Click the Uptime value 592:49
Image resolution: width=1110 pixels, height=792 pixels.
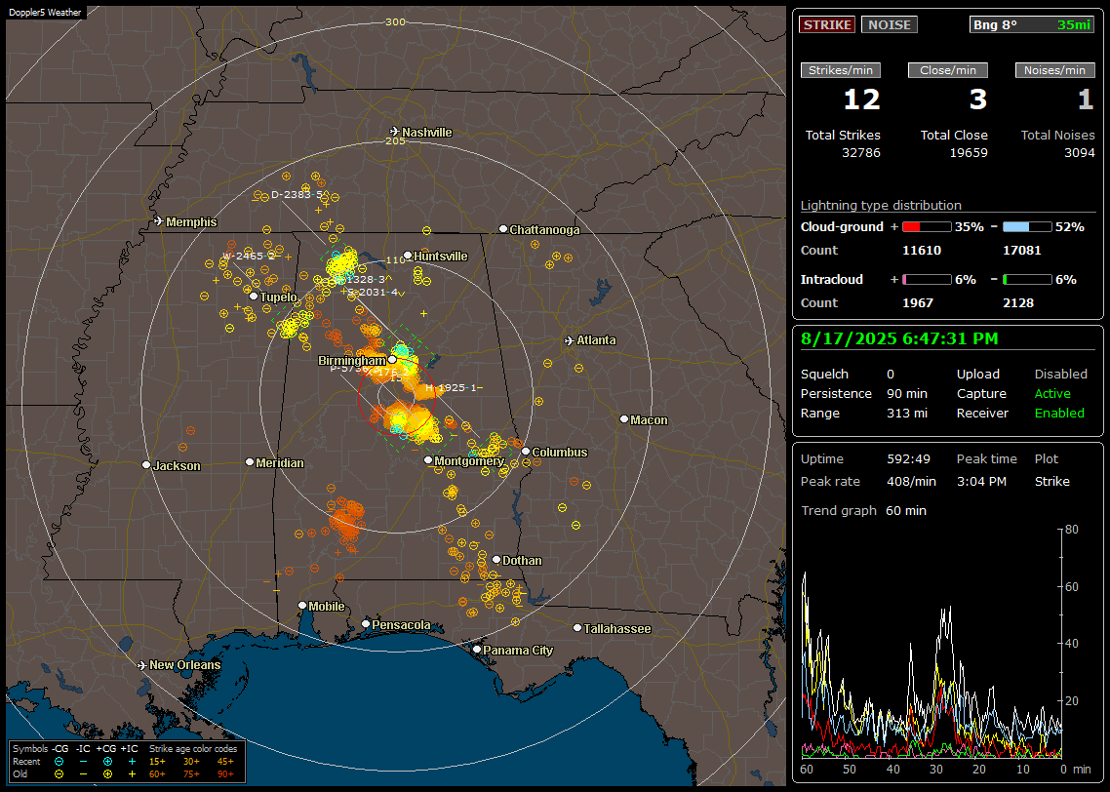tap(908, 459)
